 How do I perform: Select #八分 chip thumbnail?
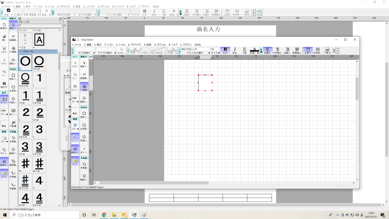(x=39, y=164)
